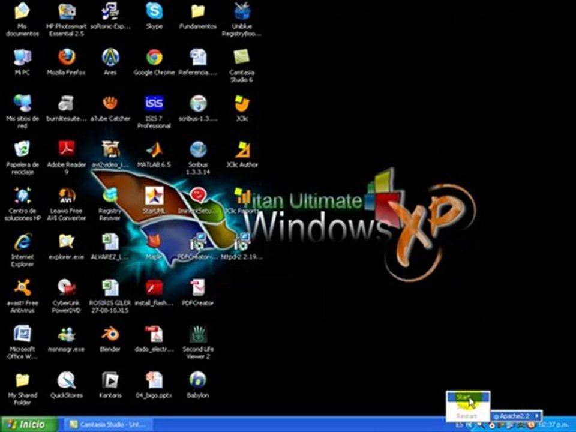Open Mis documentos desktop icon
The height and width of the screenshot is (432, 576).
22,19
